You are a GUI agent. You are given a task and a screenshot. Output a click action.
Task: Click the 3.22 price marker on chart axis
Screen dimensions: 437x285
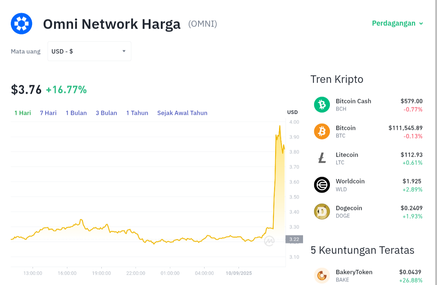click(x=294, y=239)
